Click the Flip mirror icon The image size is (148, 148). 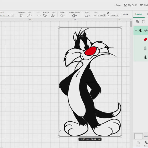(x=52, y=15)
